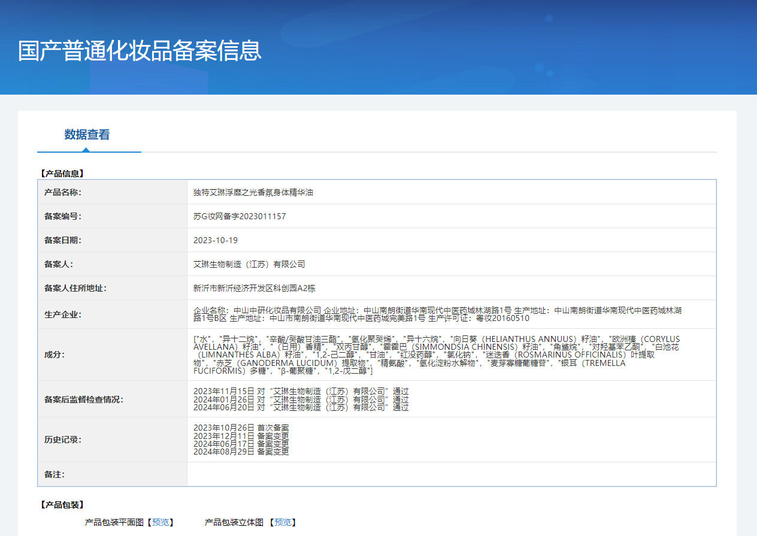Preview the 产品包装立体图 image
Screen dimensions: 757x536
pos(283,522)
